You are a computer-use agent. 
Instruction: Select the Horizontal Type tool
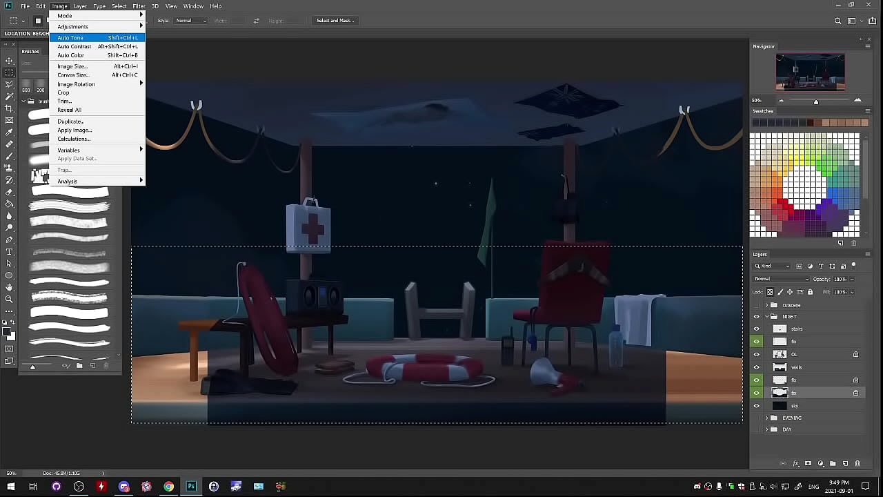[9, 252]
